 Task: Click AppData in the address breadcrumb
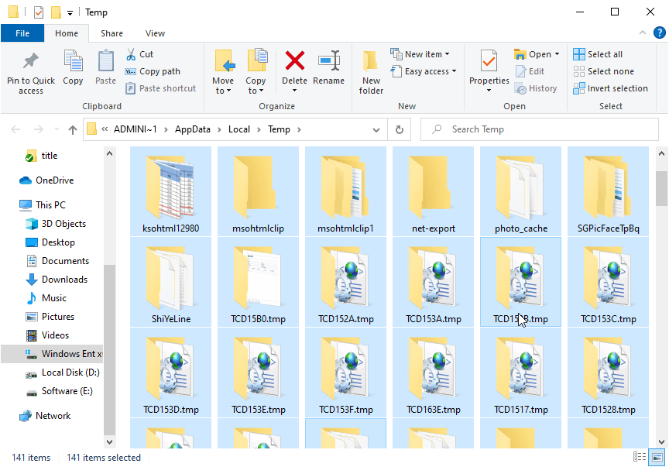(x=193, y=129)
